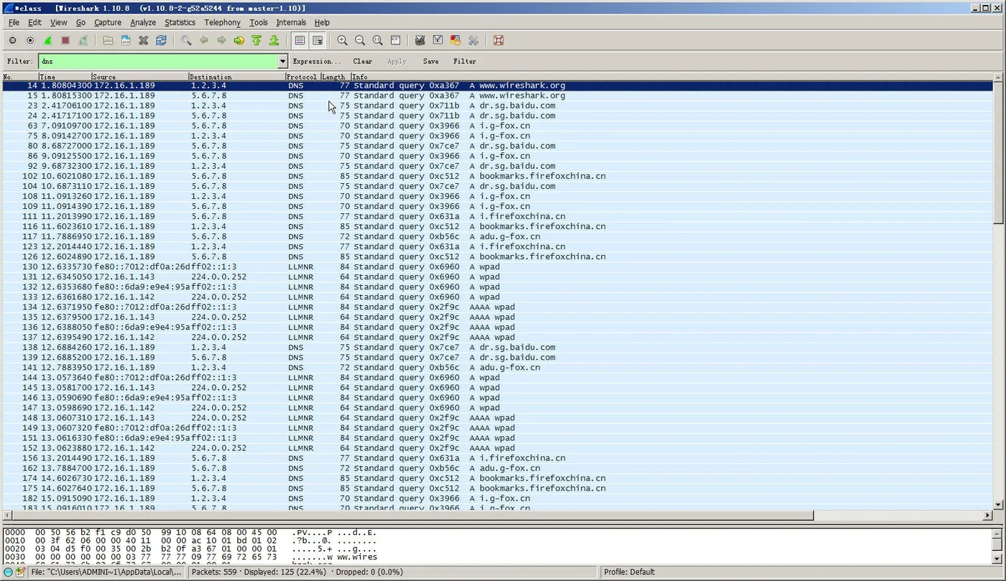Click the Expression... button
The height and width of the screenshot is (581, 1006).
point(317,62)
